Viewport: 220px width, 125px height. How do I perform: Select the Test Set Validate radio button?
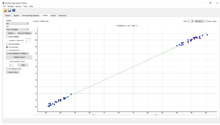coord(7,44)
